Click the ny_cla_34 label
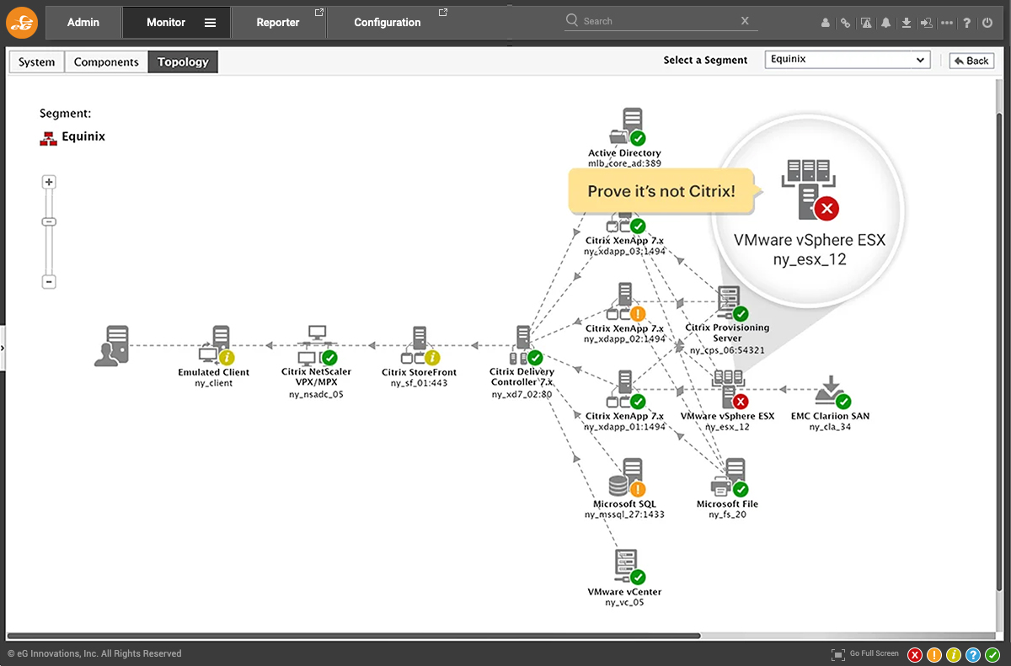This screenshot has width=1011, height=666. pos(830,427)
